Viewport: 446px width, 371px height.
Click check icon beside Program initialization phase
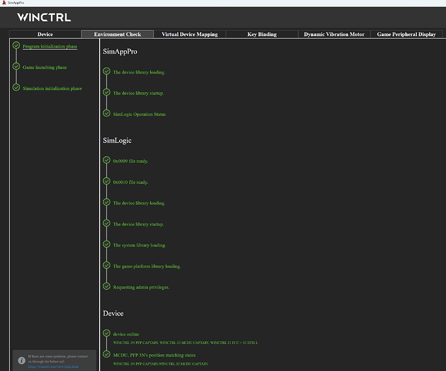(x=16, y=45)
